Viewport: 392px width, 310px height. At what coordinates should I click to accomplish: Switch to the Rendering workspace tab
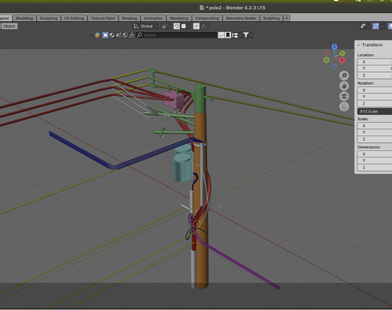179,18
